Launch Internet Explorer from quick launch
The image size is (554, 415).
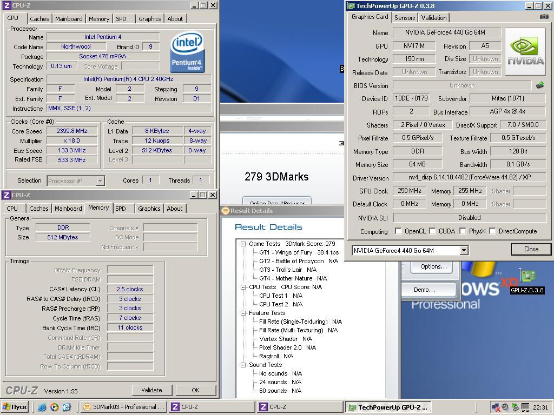[x=42, y=407]
